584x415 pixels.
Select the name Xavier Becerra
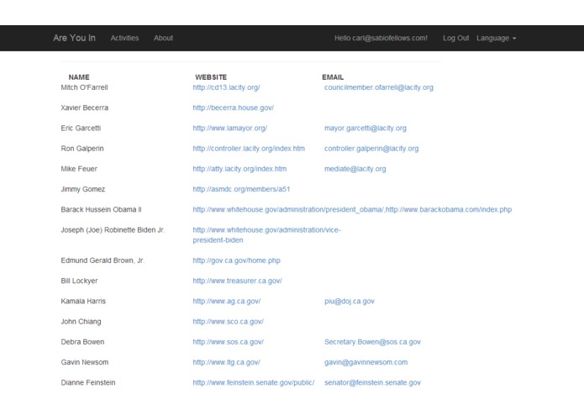point(85,108)
